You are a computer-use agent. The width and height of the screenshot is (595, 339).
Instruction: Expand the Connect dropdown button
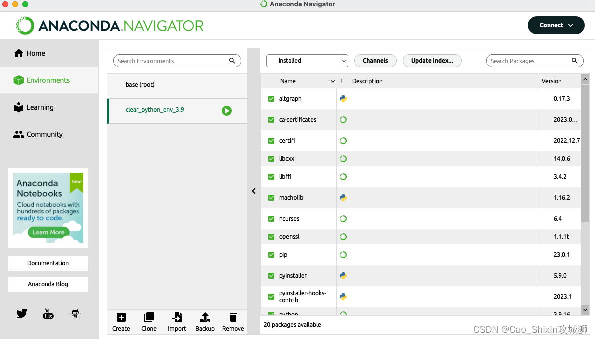click(556, 25)
